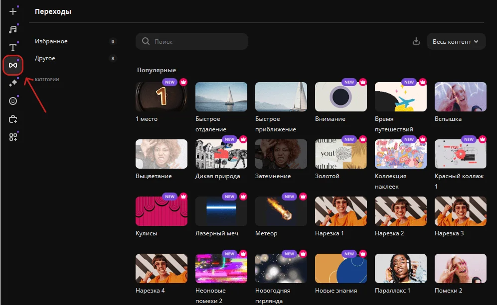The width and height of the screenshot is (497, 305).
Task: Open the Stickers smiley icon
Action: 13,101
